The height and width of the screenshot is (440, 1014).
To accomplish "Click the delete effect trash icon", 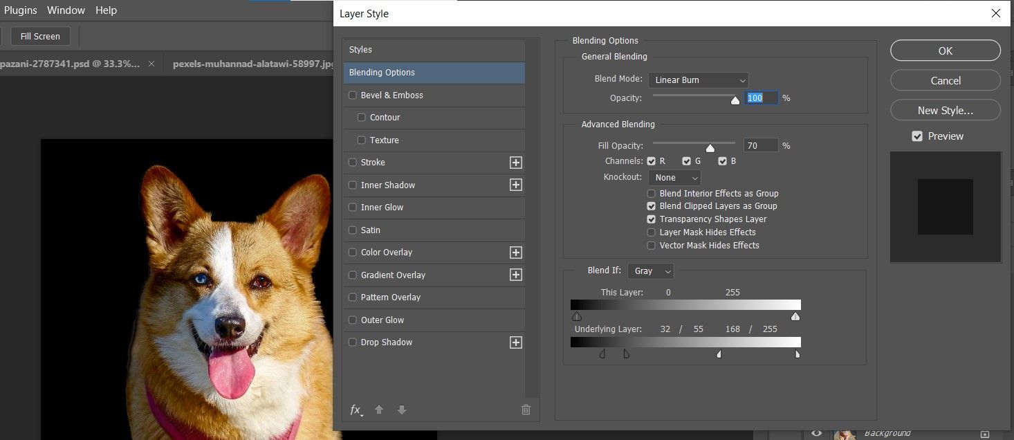I will 526,410.
